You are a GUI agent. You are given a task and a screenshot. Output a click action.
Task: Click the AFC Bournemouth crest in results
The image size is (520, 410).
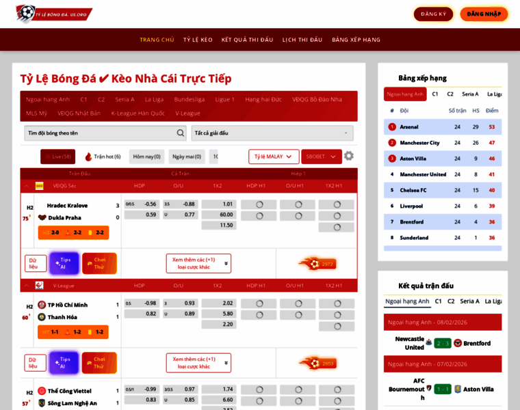click(x=429, y=388)
